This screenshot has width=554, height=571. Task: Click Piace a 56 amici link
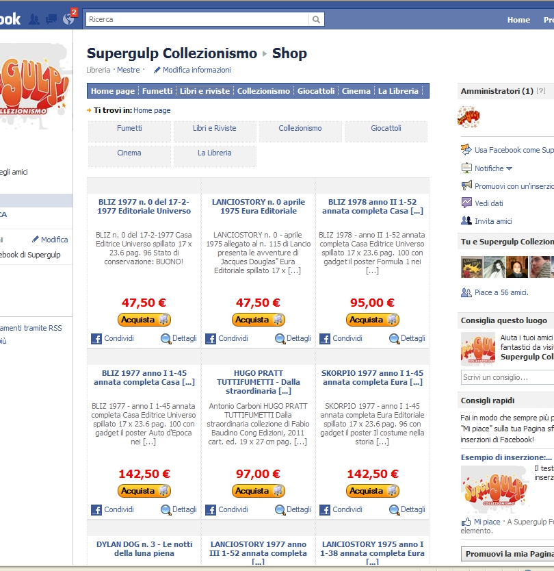click(x=501, y=292)
